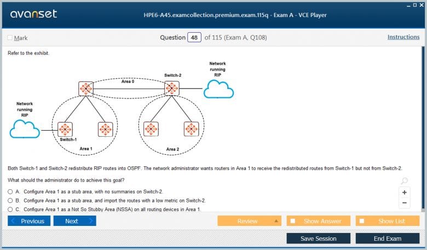This screenshot has height=250, width=427.
Task: Click the magnifier icon above zoom controls
Action: 404,181
